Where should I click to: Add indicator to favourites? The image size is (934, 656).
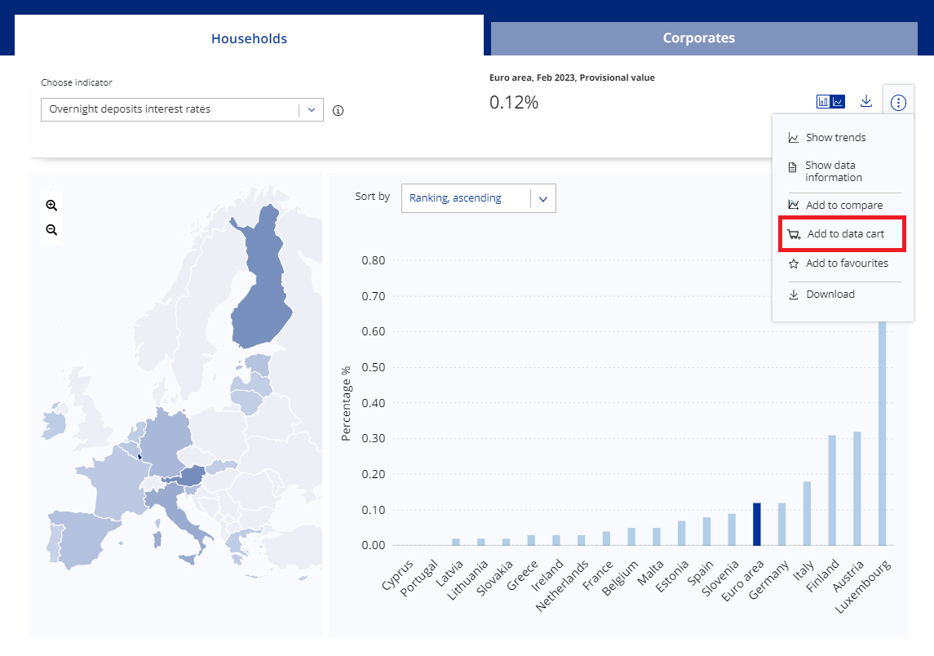pos(846,264)
